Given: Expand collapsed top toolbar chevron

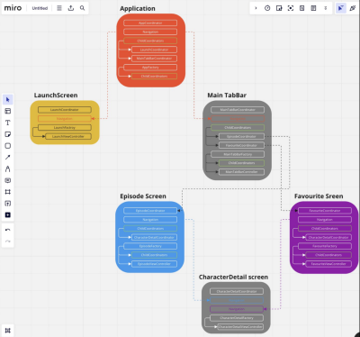Looking at the screenshot, I should point(256,8).
